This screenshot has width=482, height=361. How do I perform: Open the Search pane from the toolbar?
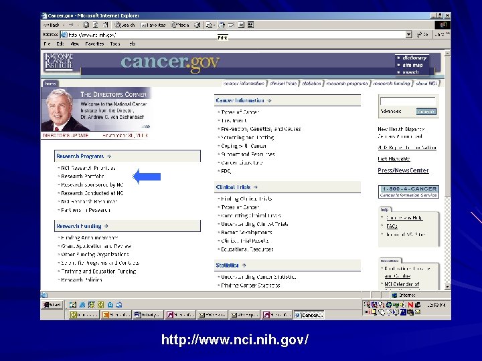coord(125,25)
